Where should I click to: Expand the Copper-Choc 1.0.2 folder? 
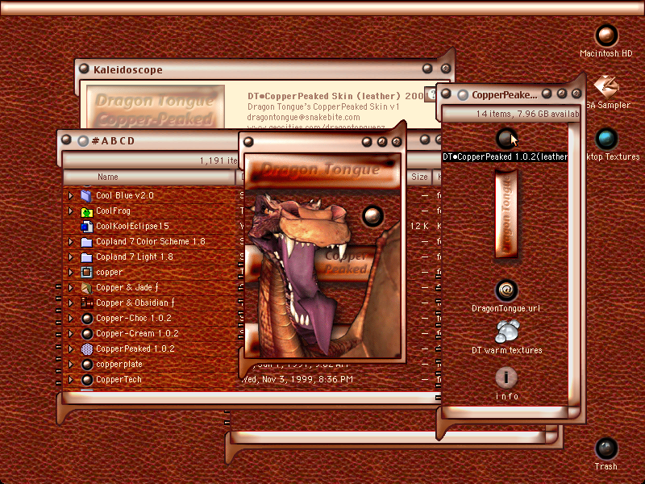[x=71, y=319]
